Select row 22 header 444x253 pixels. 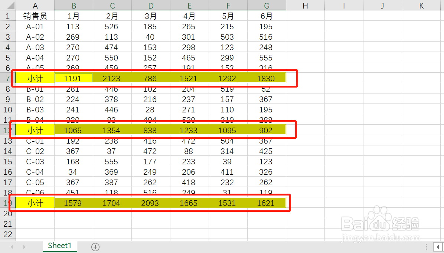[8, 234]
